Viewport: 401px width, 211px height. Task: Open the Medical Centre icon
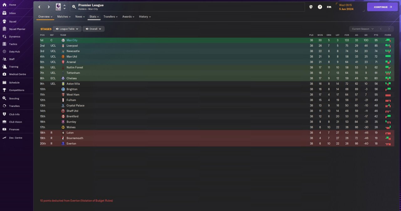(4, 74)
